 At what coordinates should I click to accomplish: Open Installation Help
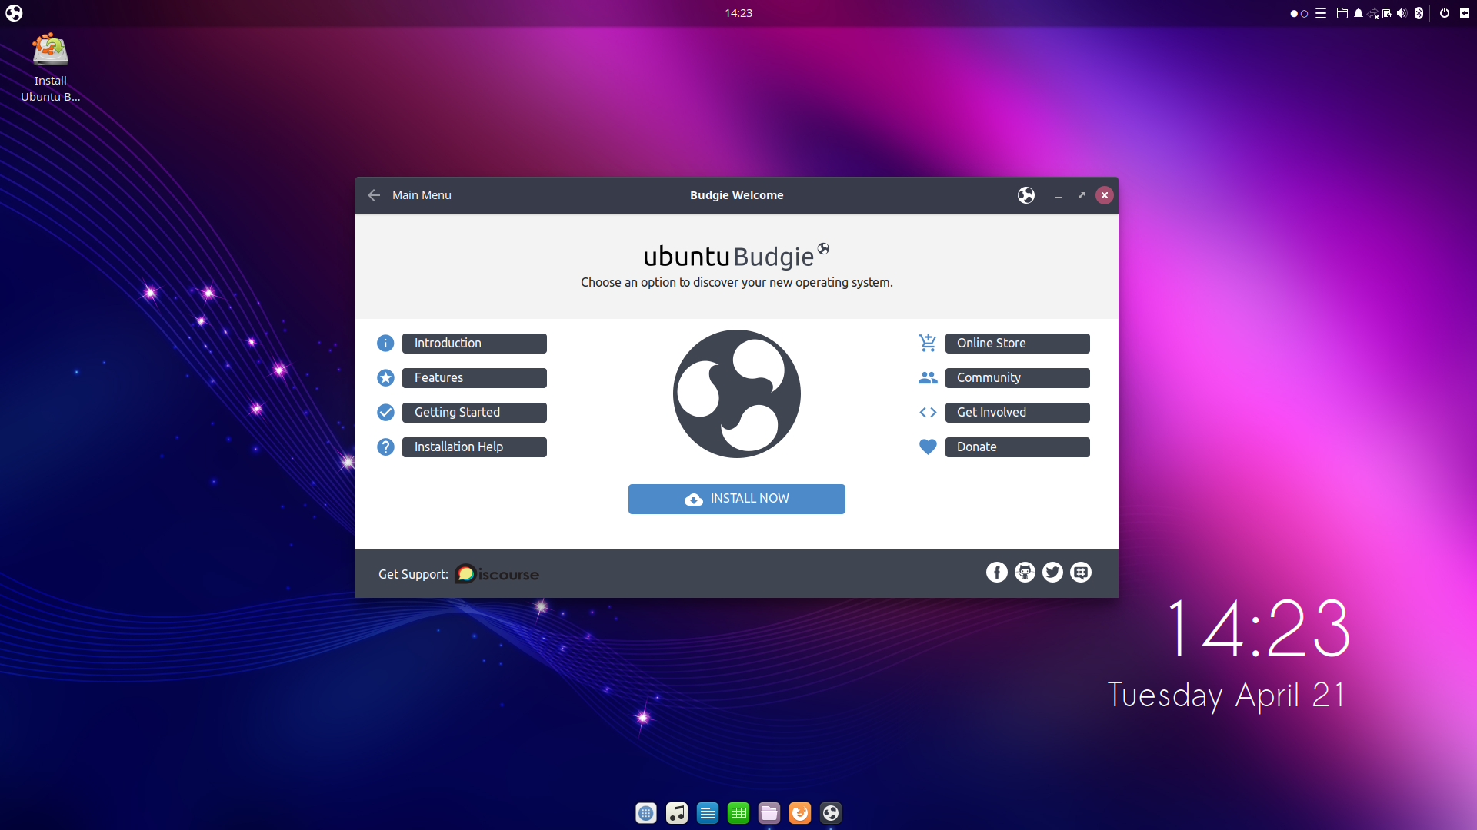pyautogui.click(x=474, y=447)
